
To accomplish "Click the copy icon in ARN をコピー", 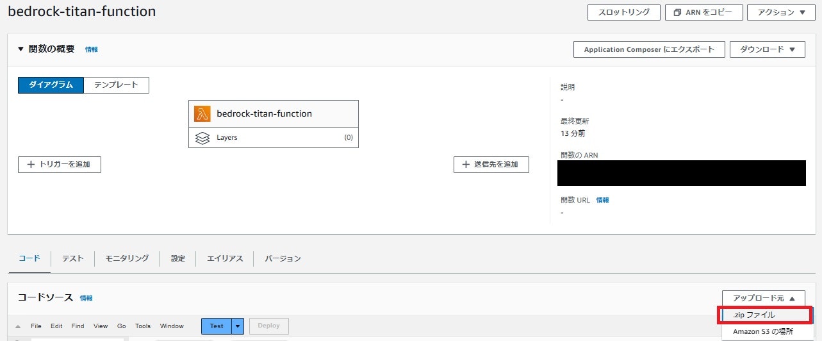I will point(677,13).
